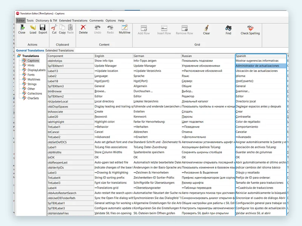Open the Comments ribbon tab
Viewport: 302px width, 226px height.
96,20
